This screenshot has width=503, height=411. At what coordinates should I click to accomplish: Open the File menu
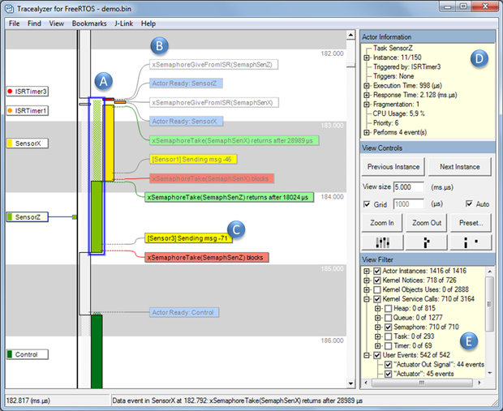click(x=14, y=24)
